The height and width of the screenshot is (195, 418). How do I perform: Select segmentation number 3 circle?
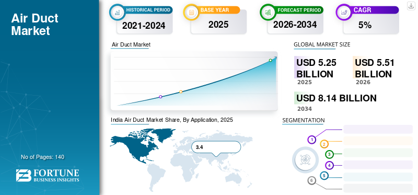(x=329, y=154)
